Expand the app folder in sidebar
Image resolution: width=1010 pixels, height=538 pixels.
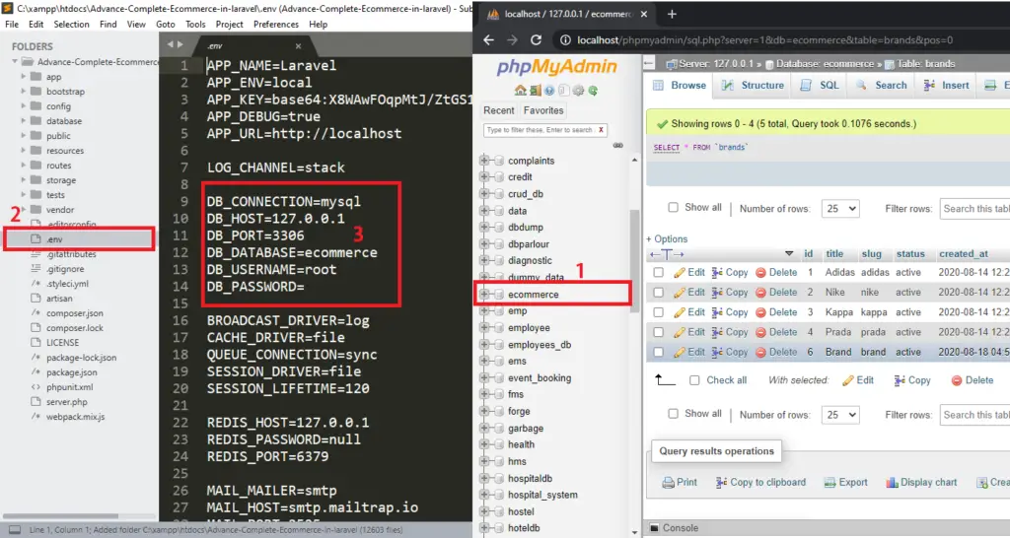click(24, 77)
